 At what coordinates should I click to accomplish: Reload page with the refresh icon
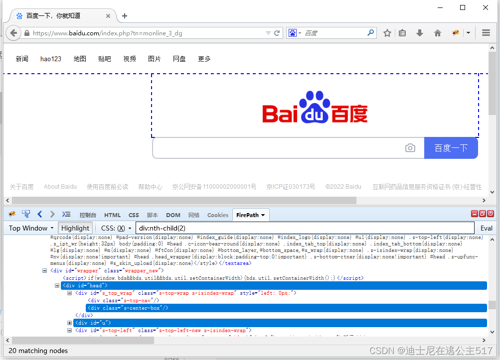pyautogui.click(x=277, y=33)
